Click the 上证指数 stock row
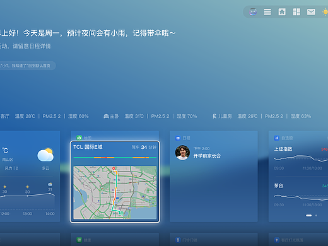 [x=301, y=158]
